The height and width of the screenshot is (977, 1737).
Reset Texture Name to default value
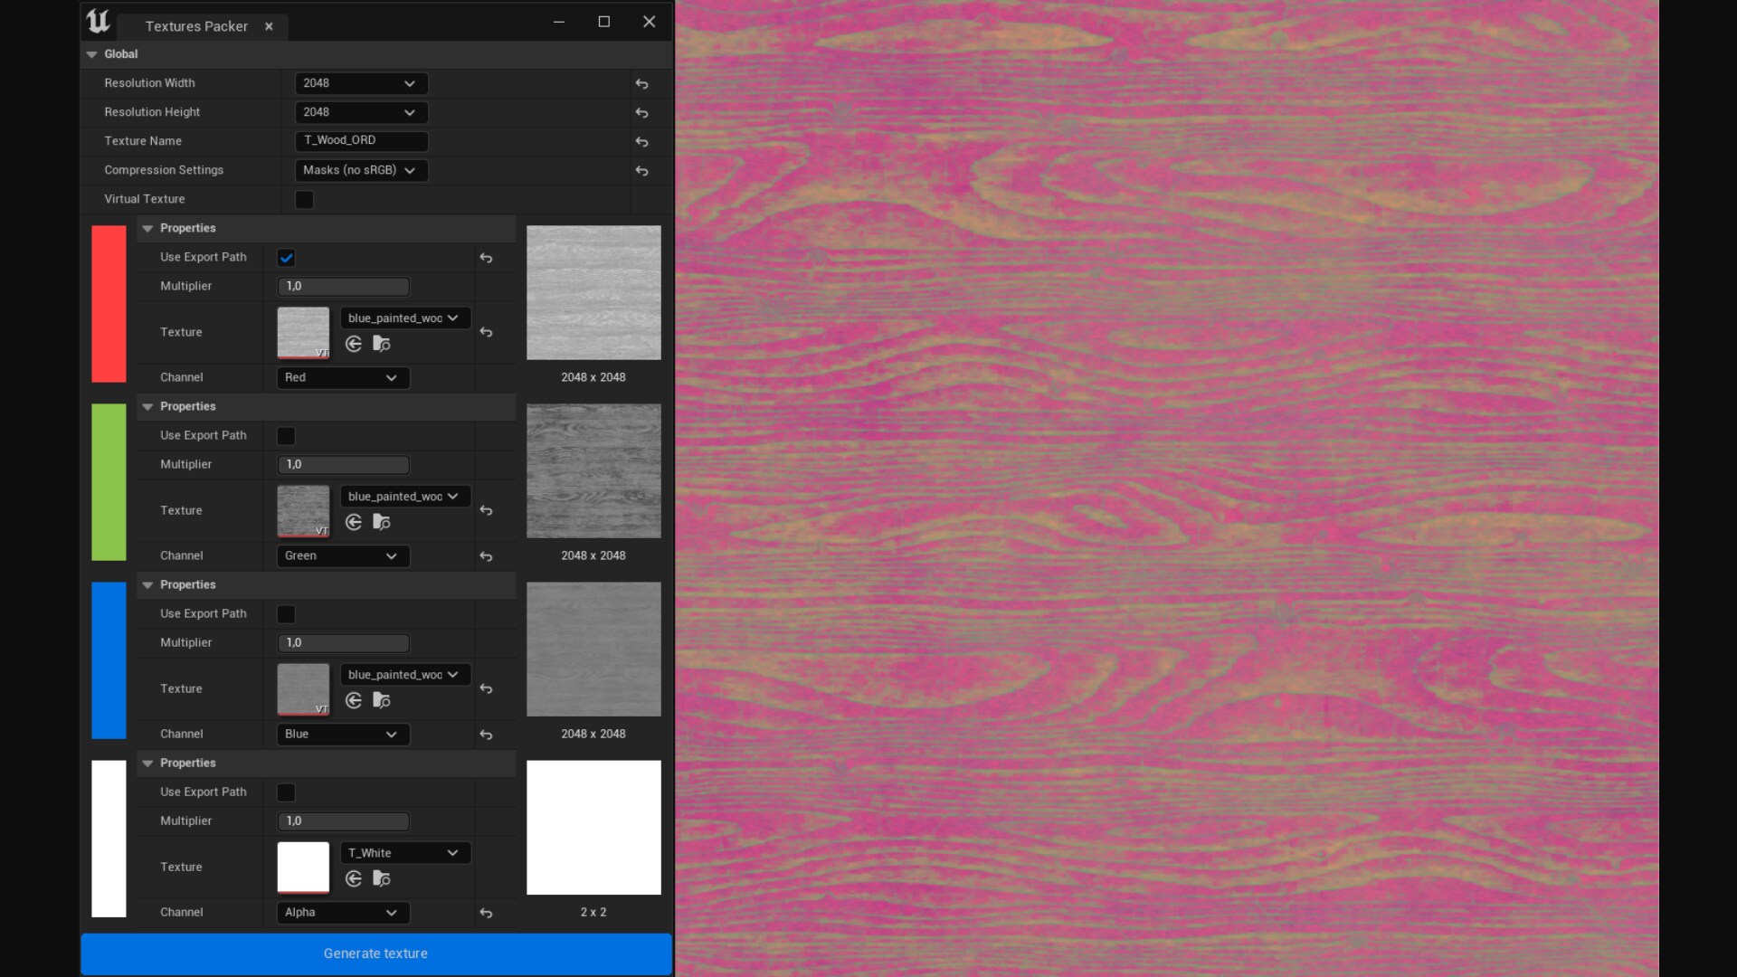pos(641,142)
